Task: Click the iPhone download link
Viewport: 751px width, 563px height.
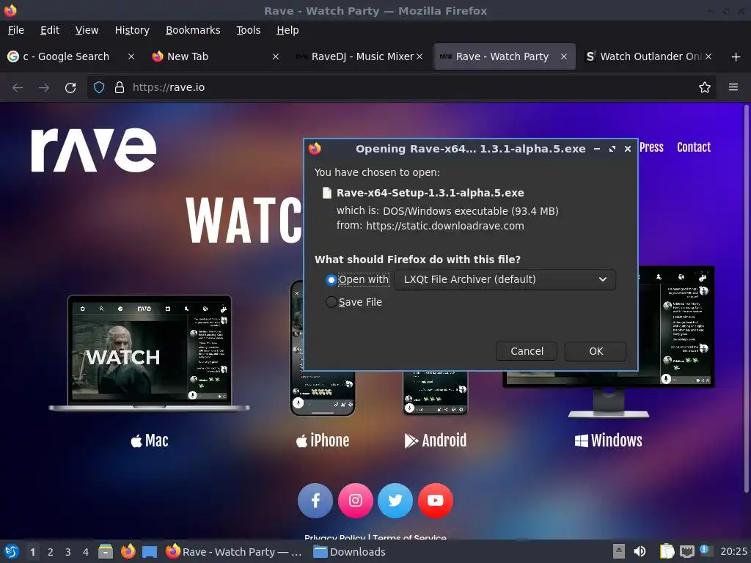Action: tap(323, 441)
